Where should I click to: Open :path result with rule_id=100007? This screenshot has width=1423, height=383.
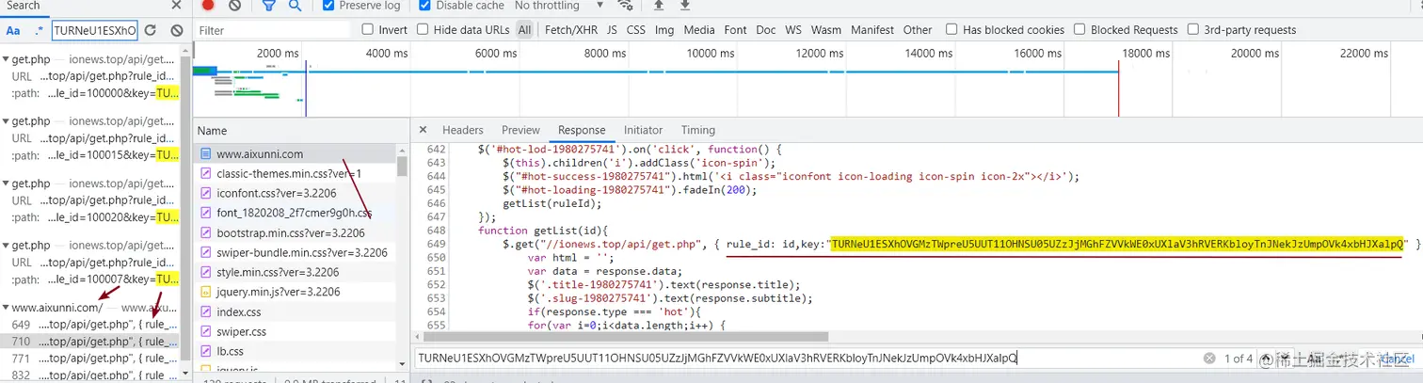click(x=94, y=279)
